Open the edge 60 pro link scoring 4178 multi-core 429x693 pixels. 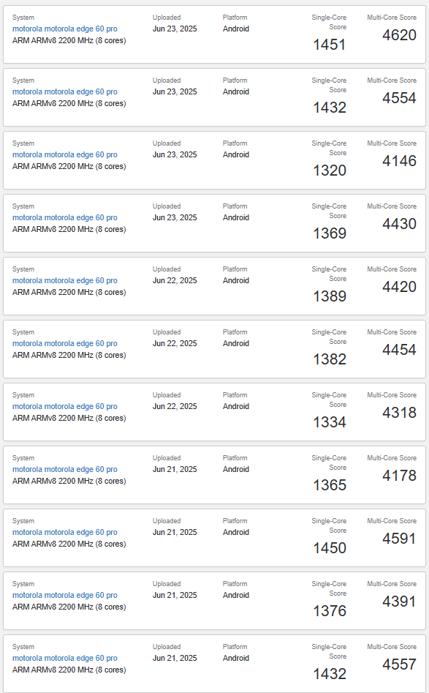(x=65, y=469)
